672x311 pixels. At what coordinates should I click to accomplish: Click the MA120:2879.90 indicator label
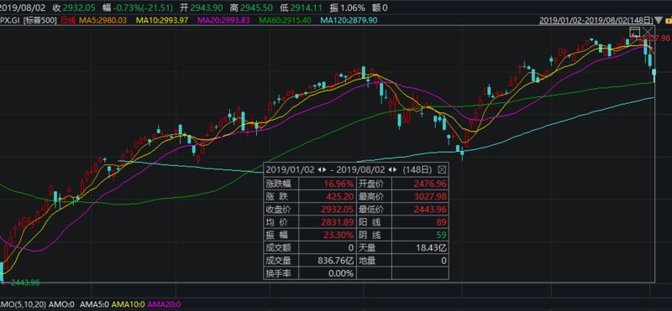[x=349, y=19]
